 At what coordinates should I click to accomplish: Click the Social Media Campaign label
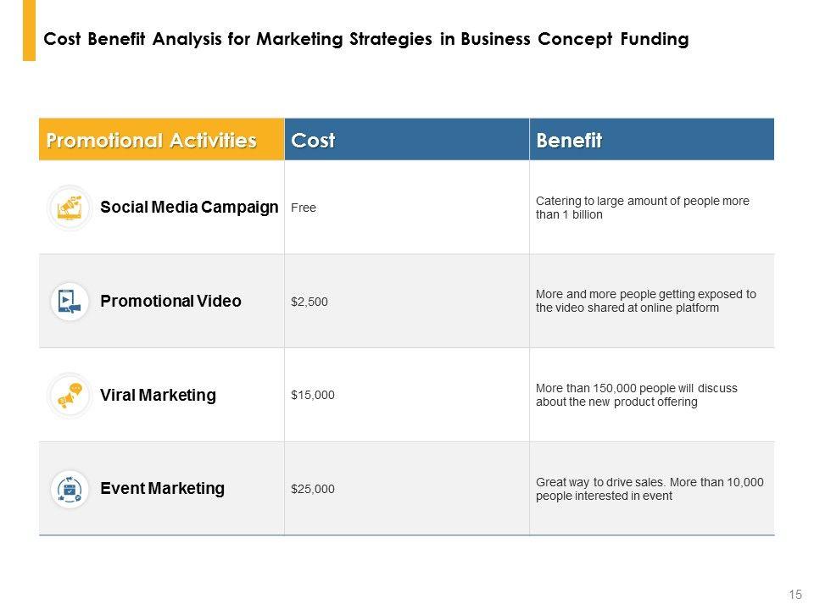[189, 208]
